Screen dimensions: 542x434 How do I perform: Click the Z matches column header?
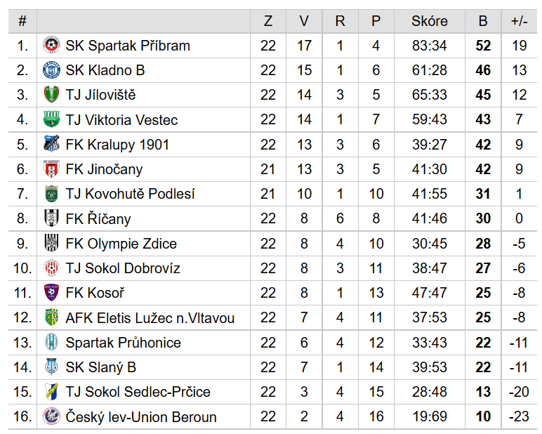pos(268,21)
